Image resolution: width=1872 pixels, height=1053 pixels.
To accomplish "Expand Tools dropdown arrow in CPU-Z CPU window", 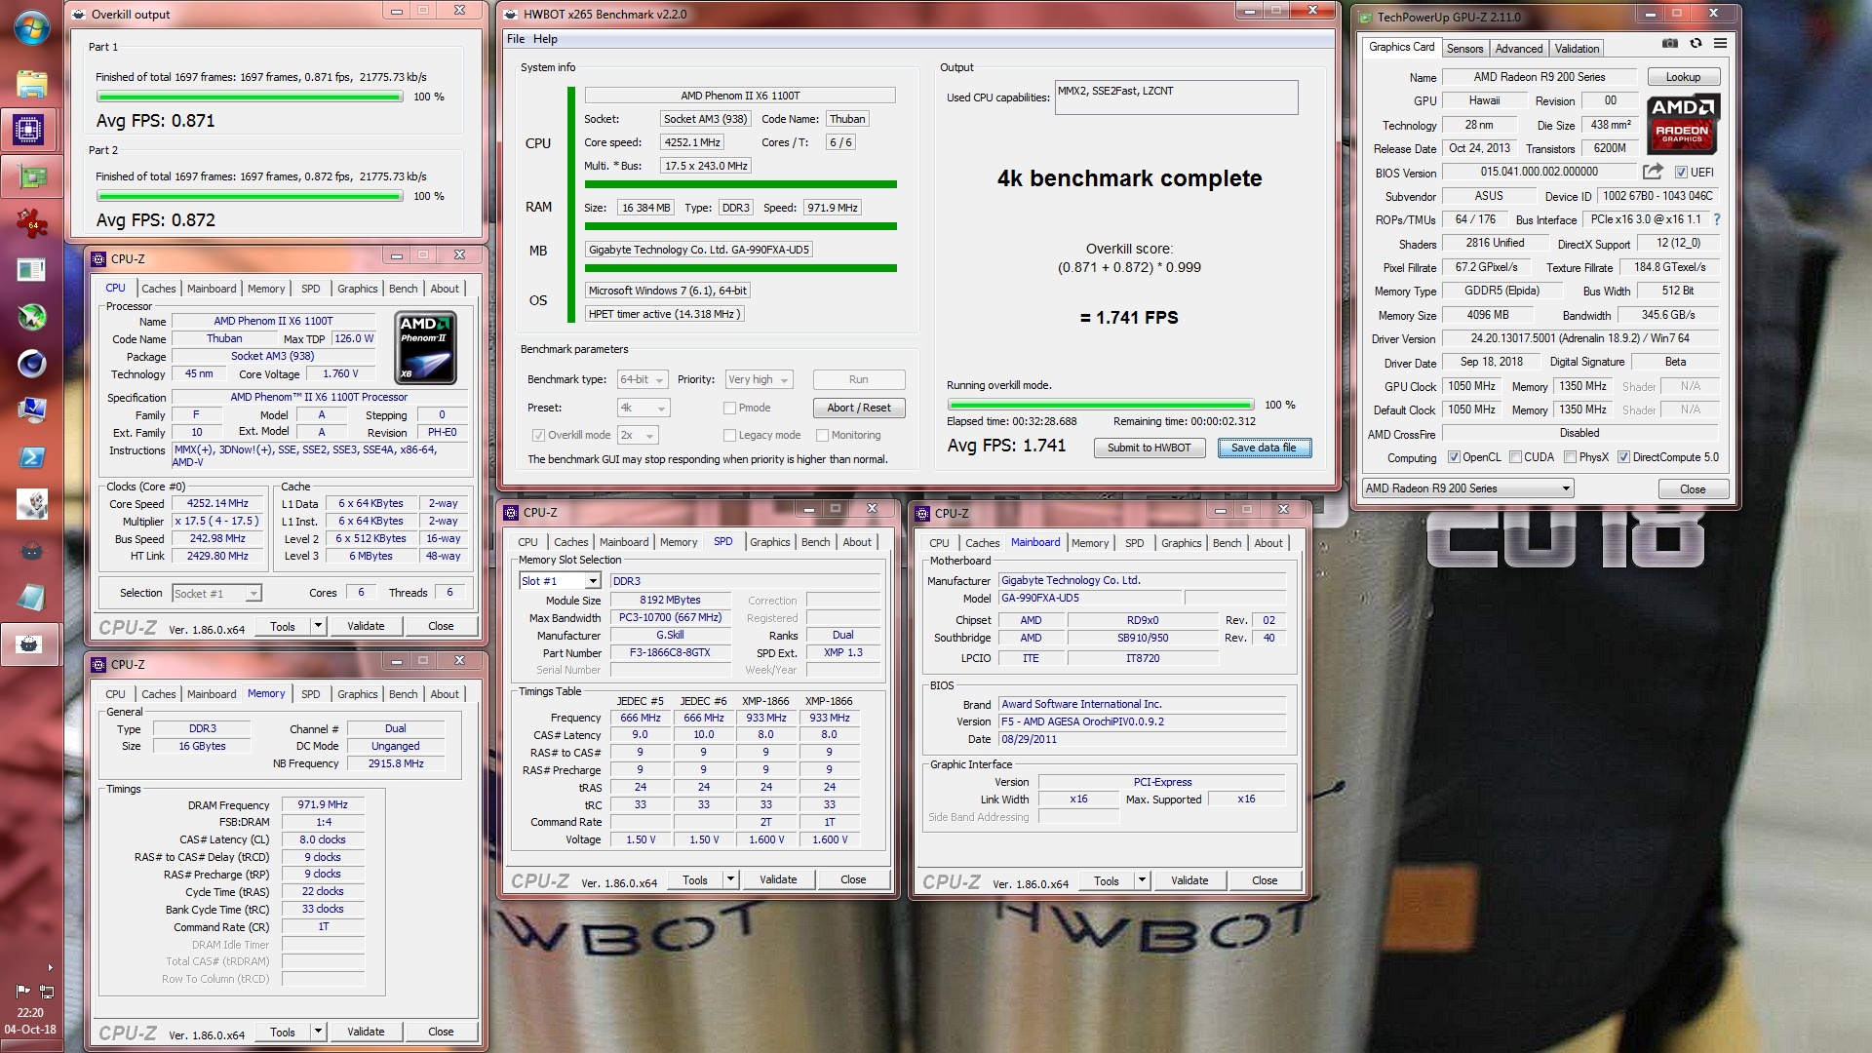I will (318, 626).
